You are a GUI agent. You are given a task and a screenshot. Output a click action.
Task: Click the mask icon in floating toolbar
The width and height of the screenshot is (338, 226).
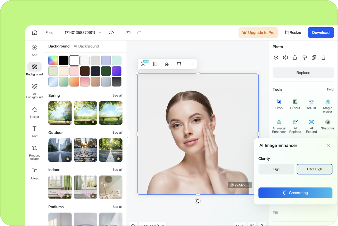[x=155, y=64]
